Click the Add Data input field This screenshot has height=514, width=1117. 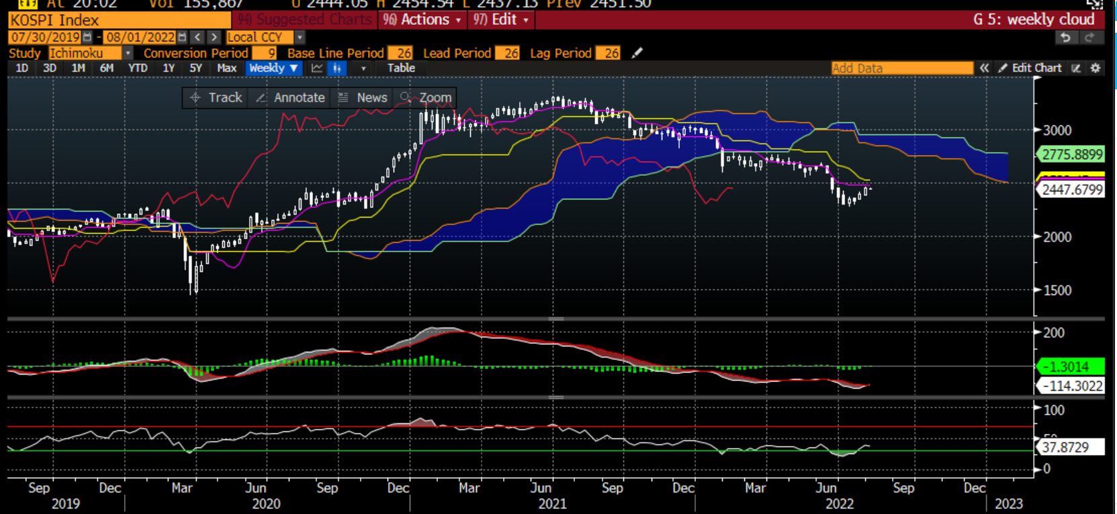pos(901,68)
